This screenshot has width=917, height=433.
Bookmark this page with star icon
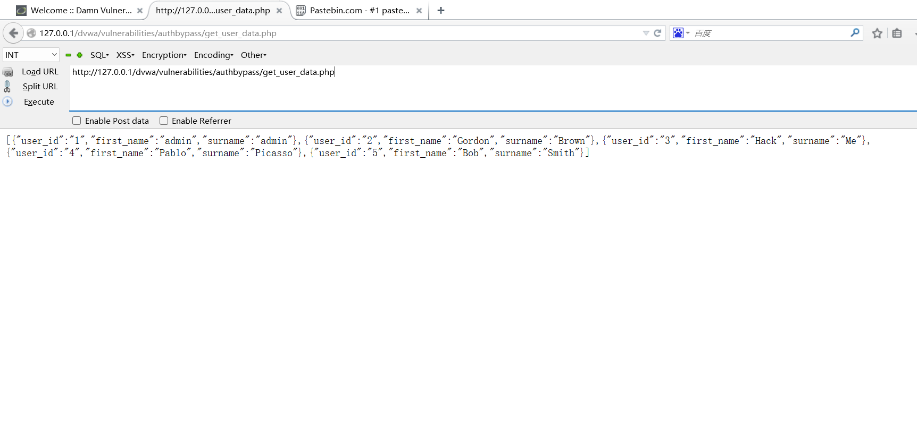(877, 33)
